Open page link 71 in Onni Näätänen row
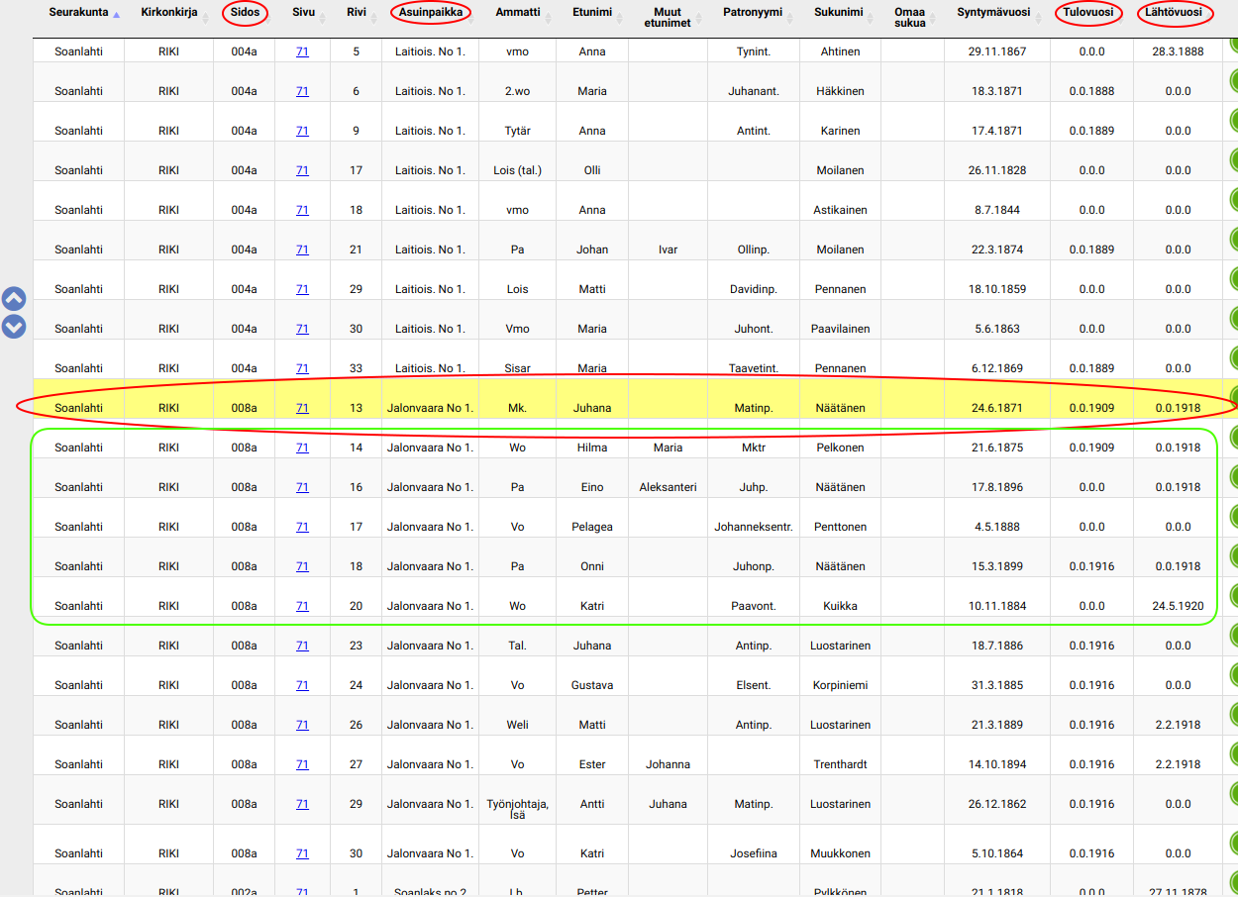This screenshot has height=897, width=1238. pyautogui.click(x=302, y=566)
